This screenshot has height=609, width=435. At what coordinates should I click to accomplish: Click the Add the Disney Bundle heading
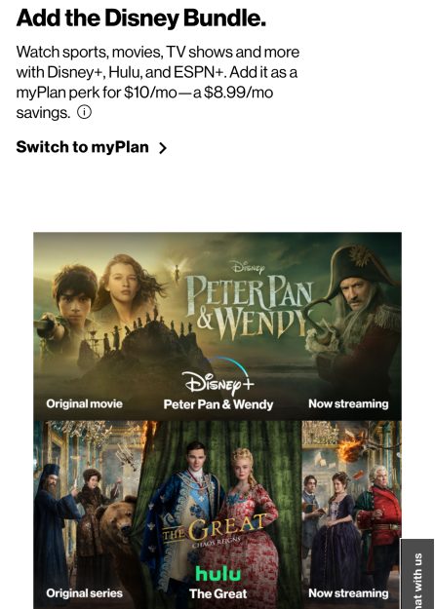pyautogui.click(x=141, y=18)
